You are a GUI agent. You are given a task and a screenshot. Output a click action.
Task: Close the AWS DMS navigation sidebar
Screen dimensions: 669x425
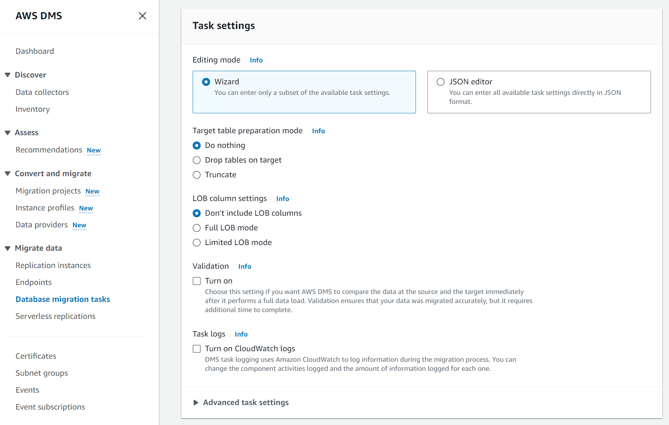[142, 16]
